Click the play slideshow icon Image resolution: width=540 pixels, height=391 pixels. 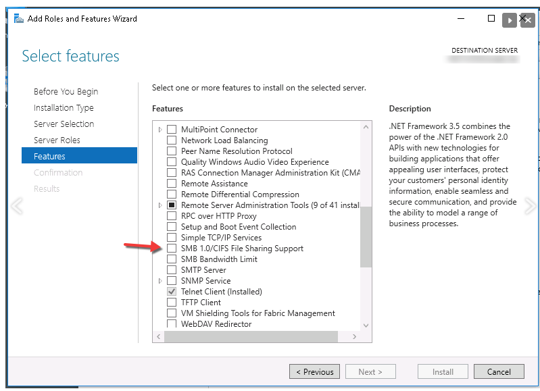[509, 20]
